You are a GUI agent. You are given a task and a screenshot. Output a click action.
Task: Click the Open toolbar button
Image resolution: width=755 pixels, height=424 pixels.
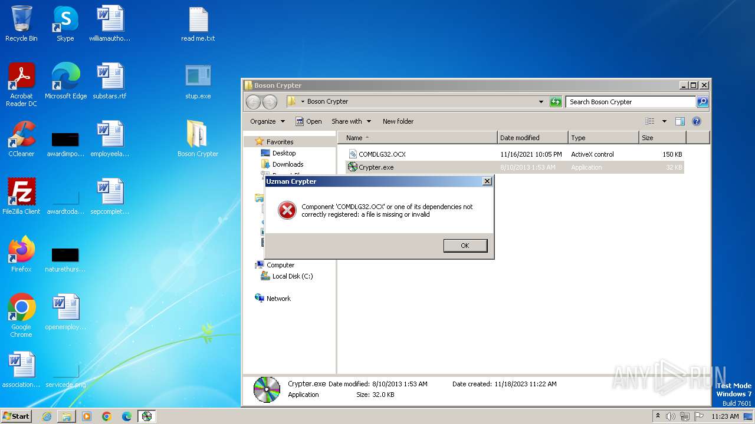(x=308, y=121)
